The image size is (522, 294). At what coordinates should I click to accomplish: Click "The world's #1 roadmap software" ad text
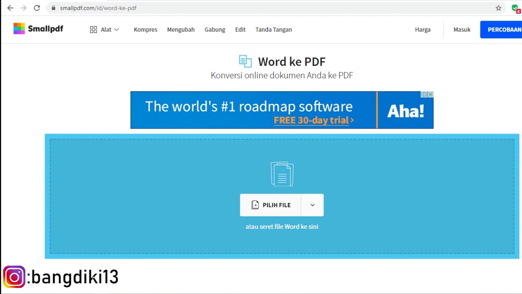pos(249,107)
